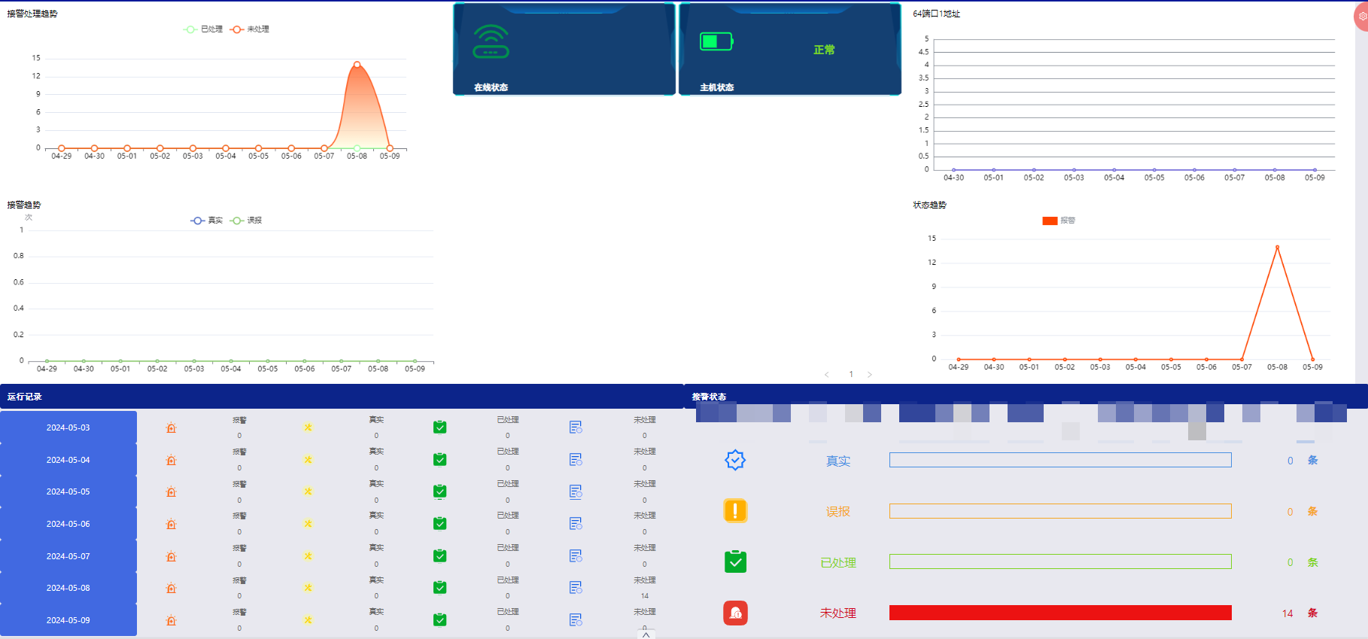
Task: Click the blue list icon in the 2024-05-05 row
Action: [x=576, y=491]
